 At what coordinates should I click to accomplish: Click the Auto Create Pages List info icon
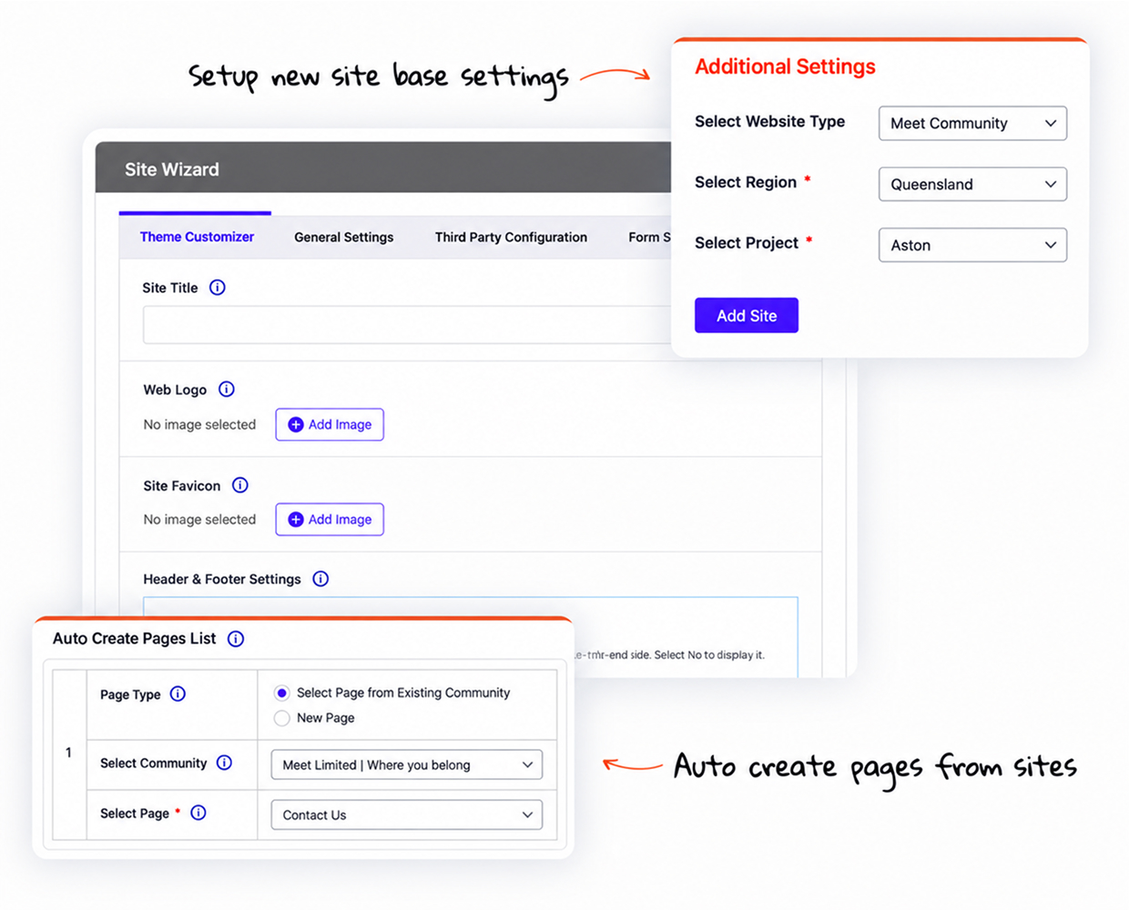point(236,639)
